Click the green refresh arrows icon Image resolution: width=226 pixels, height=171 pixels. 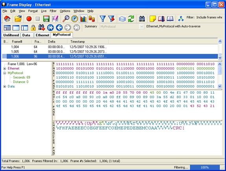tap(131, 19)
